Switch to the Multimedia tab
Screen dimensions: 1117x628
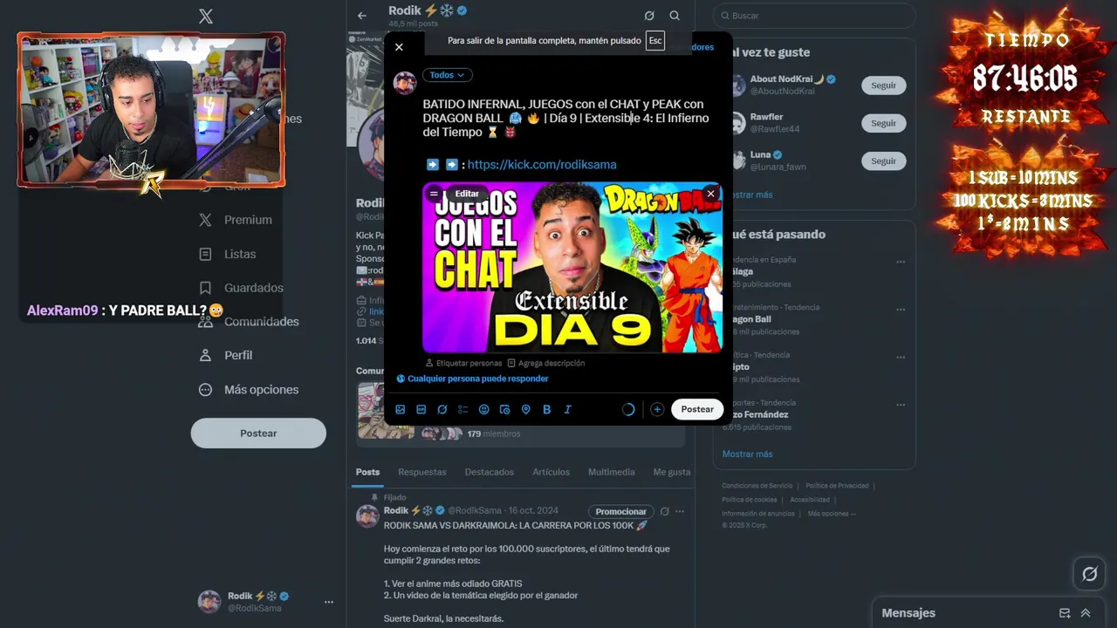click(x=611, y=472)
